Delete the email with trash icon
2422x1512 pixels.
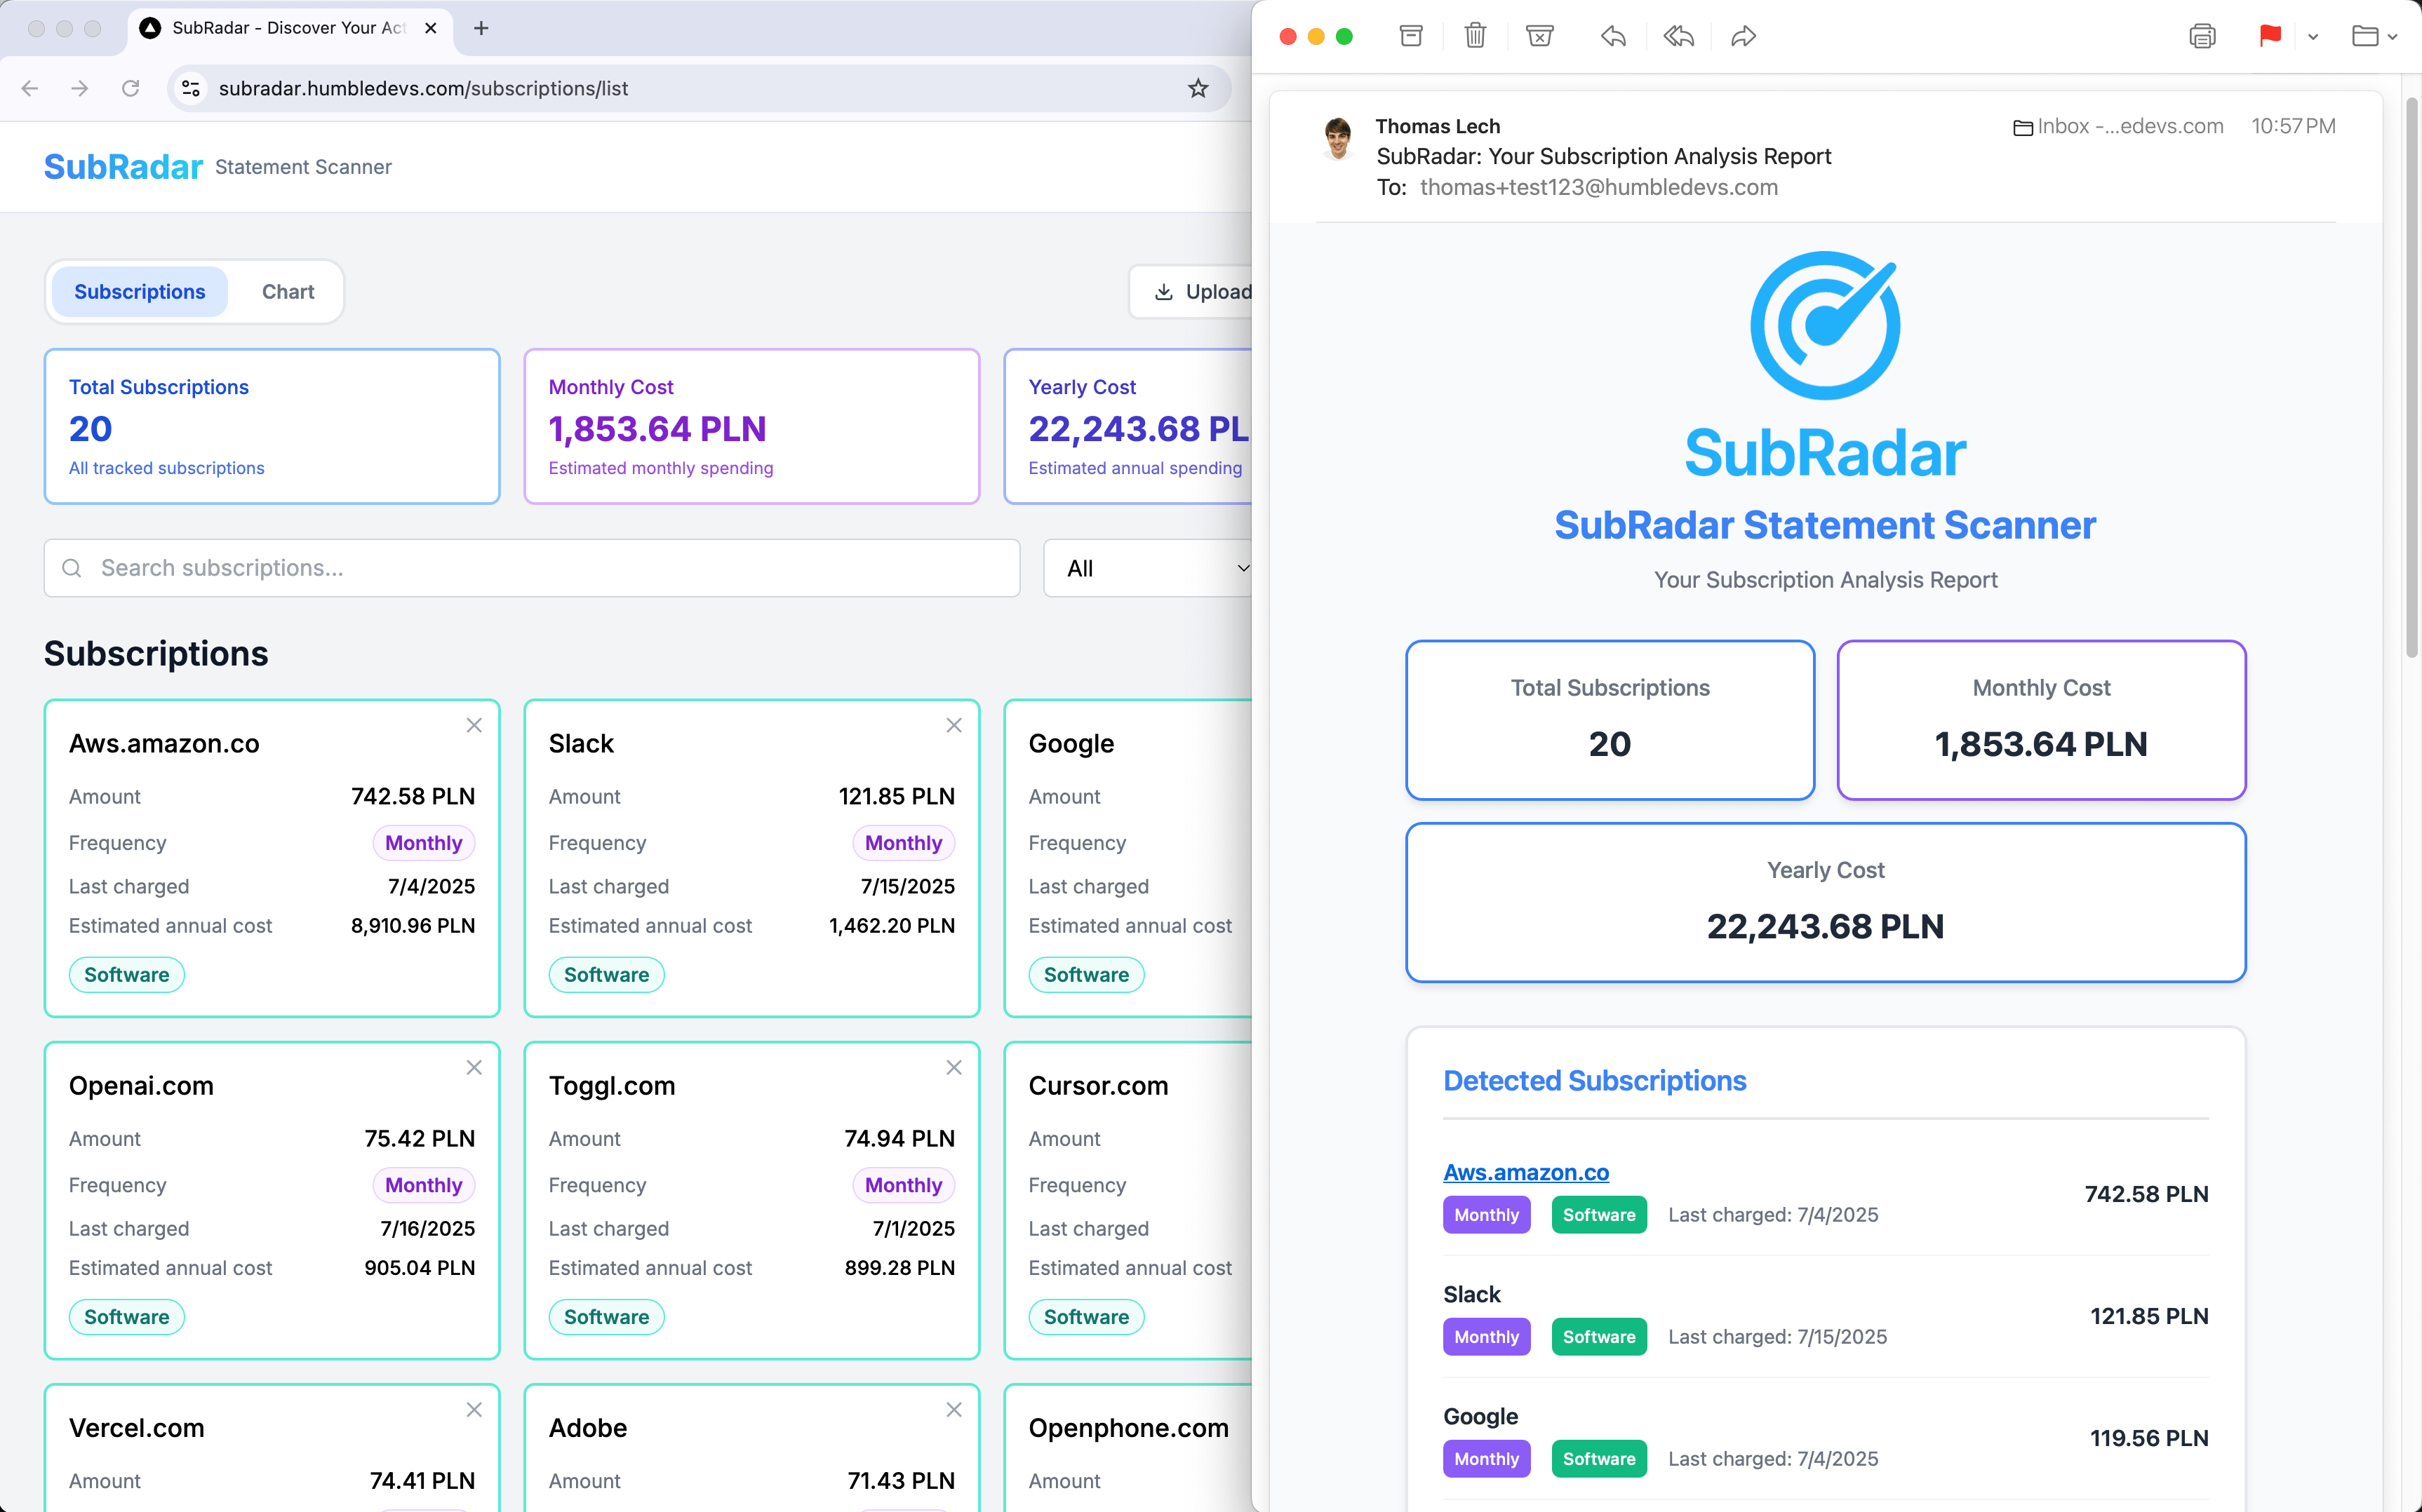coord(1475,37)
